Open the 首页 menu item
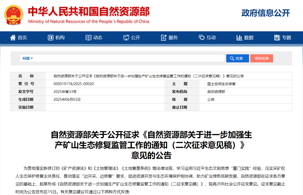The width and height of the screenshot is (303, 195). tap(22, 38)
